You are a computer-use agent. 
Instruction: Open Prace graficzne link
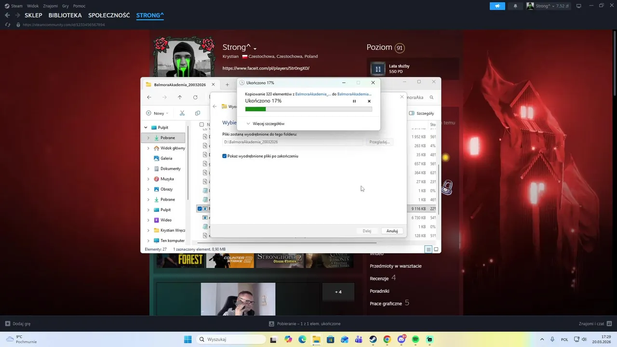(386, 304)
